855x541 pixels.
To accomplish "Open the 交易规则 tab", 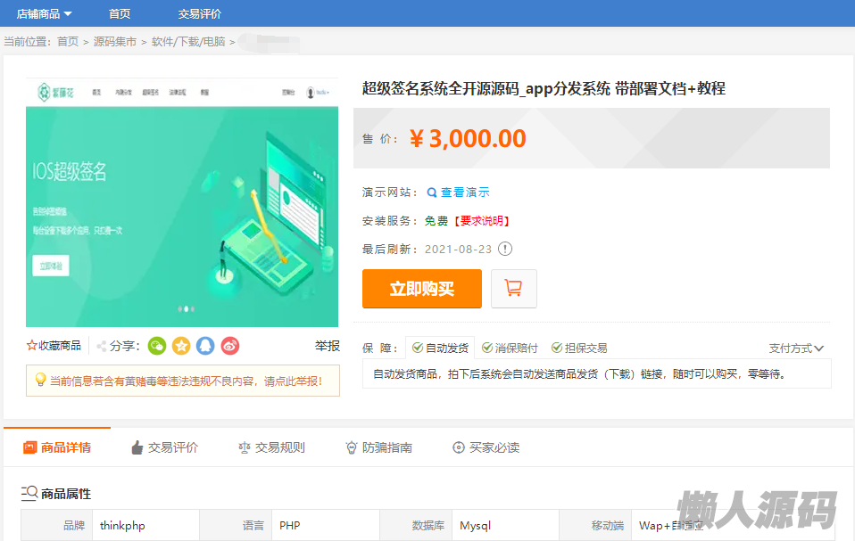I will [271, 447].
